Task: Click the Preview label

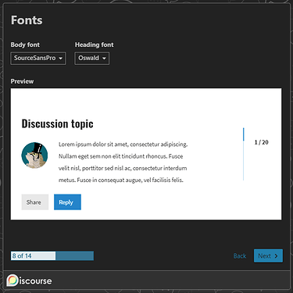Action: point(22,81)
